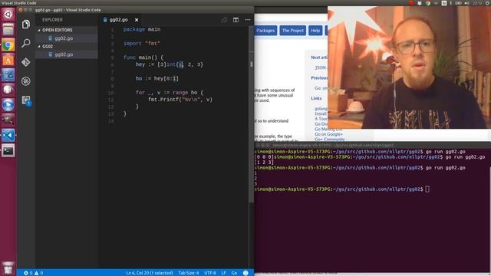
Task: Open the editor More Actions ellipsis menu
Action: [248, 20]
